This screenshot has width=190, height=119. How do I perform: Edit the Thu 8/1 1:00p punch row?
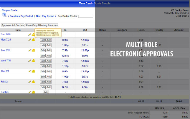coord(43,77)
